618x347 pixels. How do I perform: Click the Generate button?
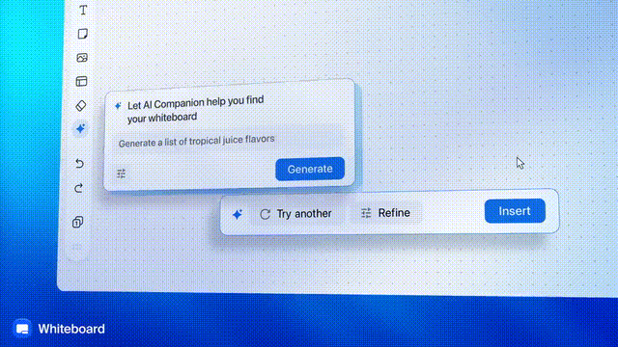point(310,170)
